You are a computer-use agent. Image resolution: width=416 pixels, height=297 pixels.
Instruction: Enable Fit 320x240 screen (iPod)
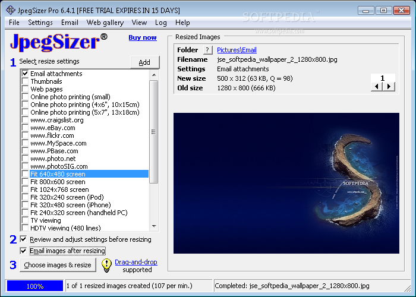click(25, 197)
